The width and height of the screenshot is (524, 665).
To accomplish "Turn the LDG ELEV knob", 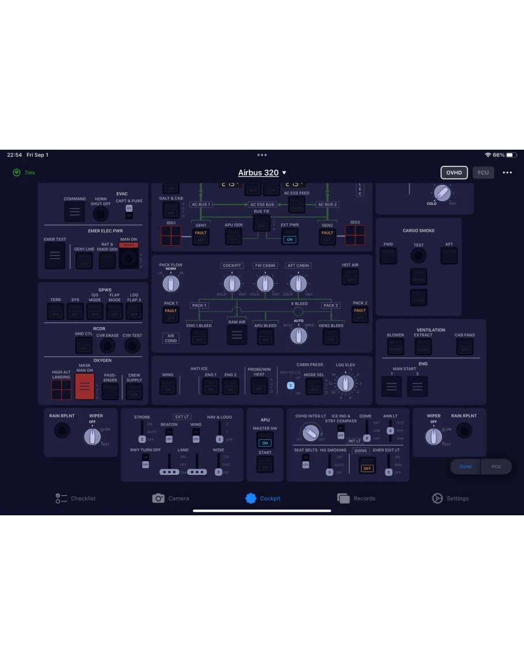I will pyautogui.click(x=345, y=383).
